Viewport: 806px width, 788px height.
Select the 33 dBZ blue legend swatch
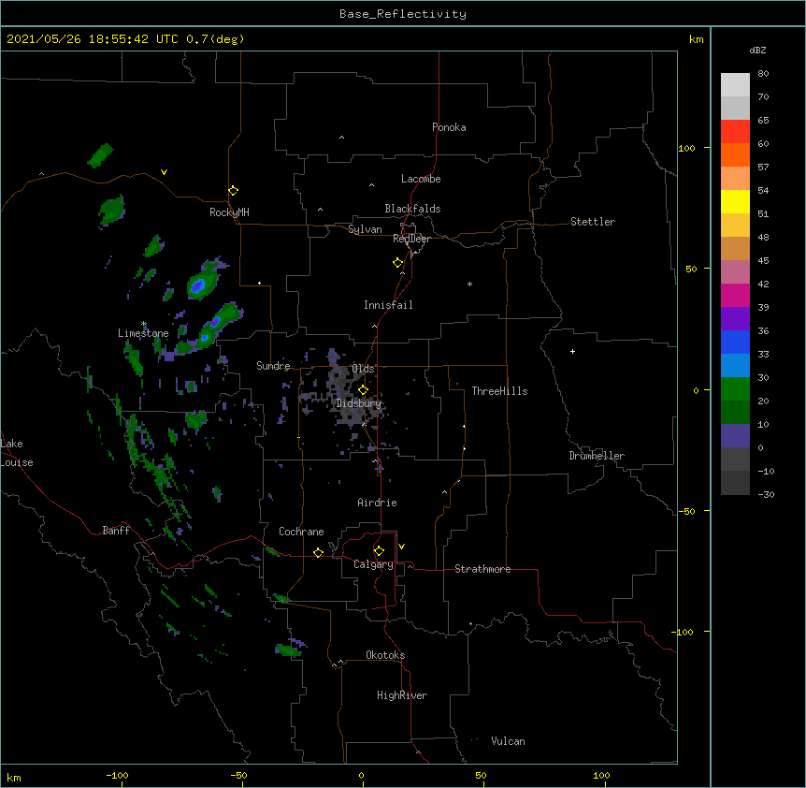[x=735, y=342]
